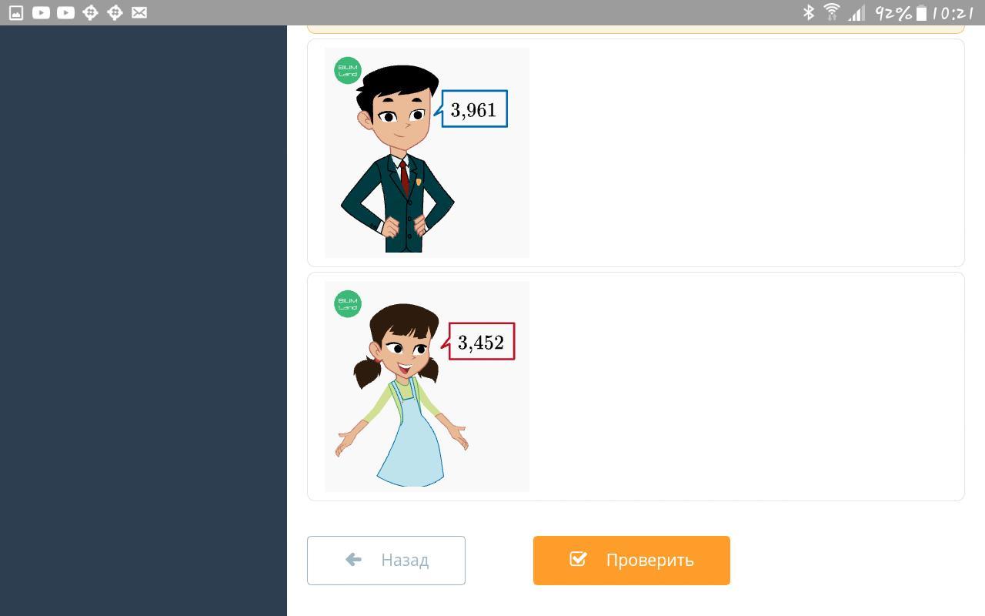Open the second YouTube notification icon
Viewport: 985px width, 616px height.
pyautogui.click(x=65, y=12)
